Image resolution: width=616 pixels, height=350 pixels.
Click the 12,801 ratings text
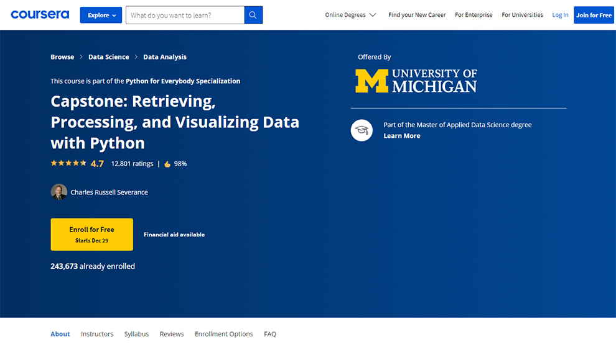tap(132, 163)
